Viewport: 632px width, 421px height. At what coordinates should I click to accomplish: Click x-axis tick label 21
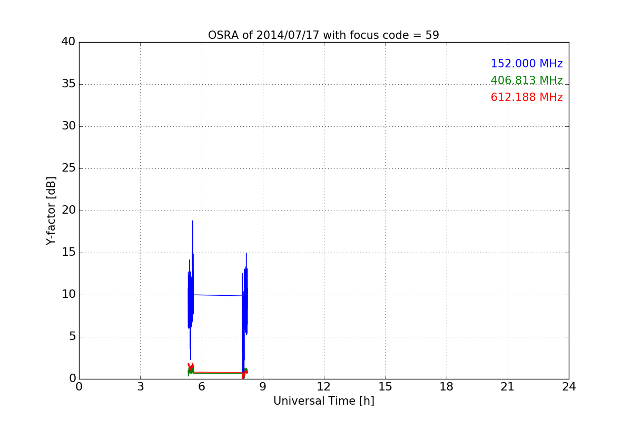[507, 387]
